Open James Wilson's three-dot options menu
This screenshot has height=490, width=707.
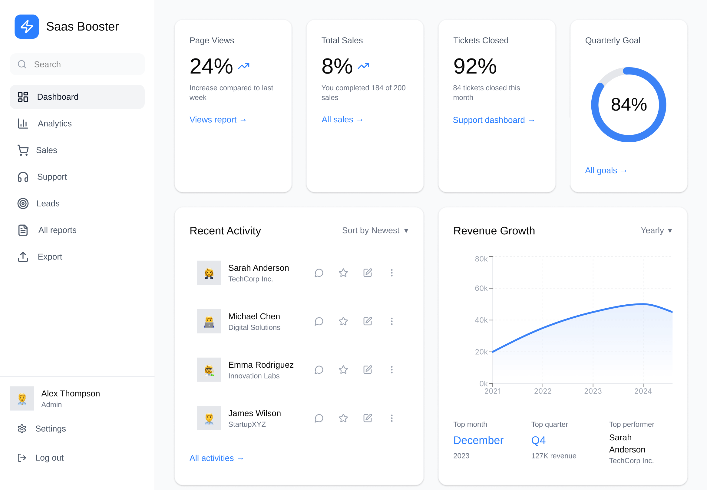pos(391,418)
